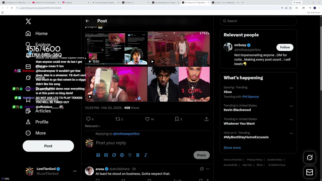This screenshot has height=181, width=322.
Task: Open the image with pink background shirt
Action: click(194, 84)
